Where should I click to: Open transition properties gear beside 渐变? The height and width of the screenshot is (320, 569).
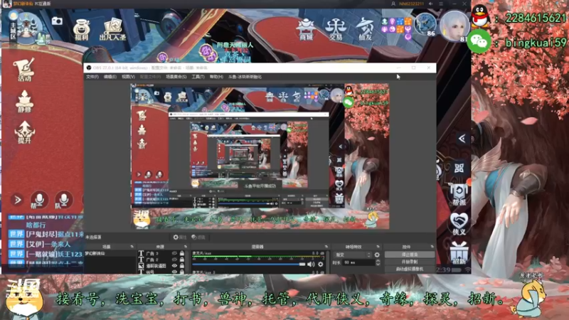coord(377,255)
